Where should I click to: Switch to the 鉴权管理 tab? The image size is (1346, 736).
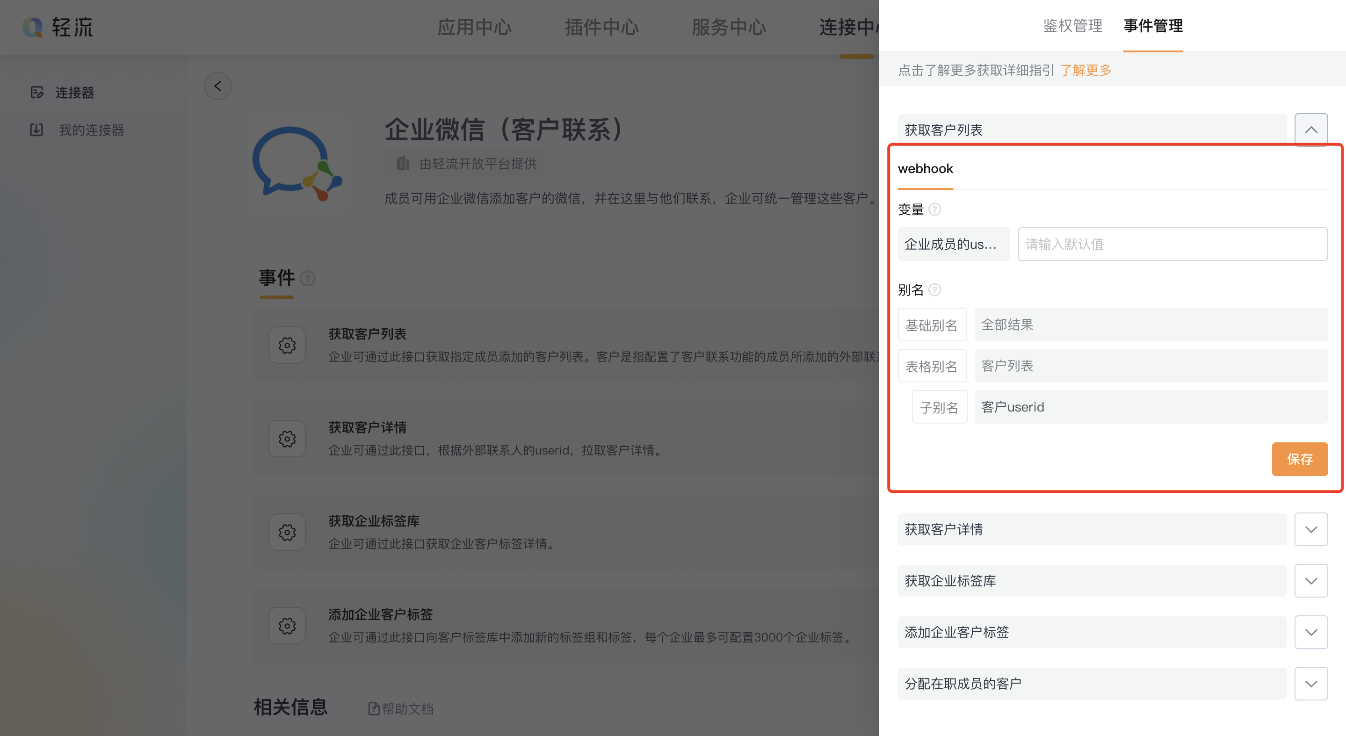pos(1073,26)
